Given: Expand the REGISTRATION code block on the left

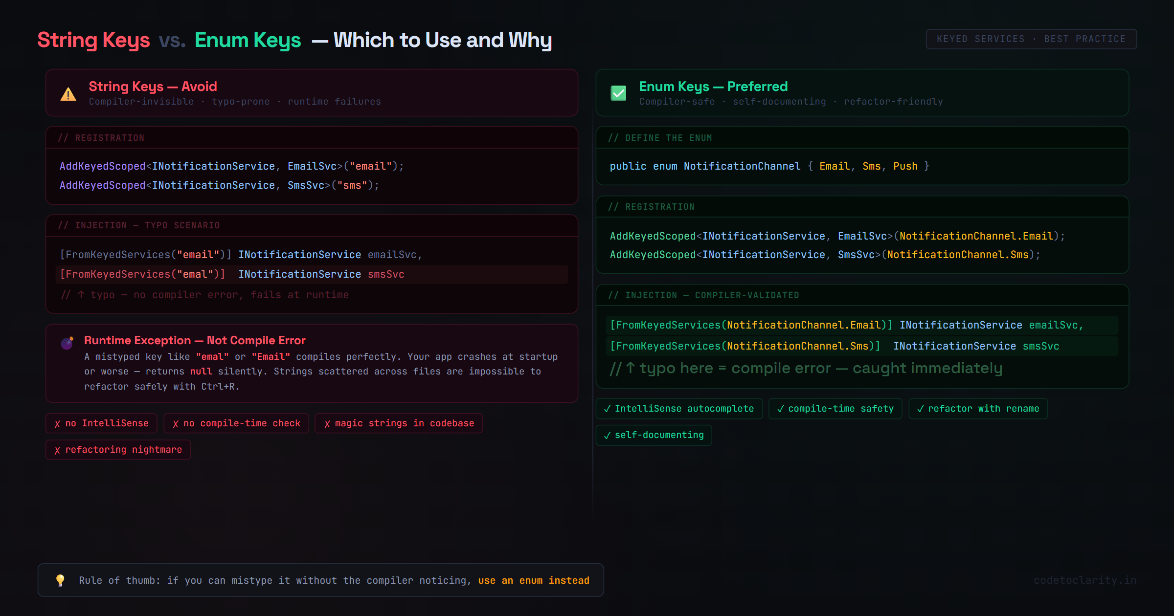Looking at the screenshot, I should pos(101,137).
